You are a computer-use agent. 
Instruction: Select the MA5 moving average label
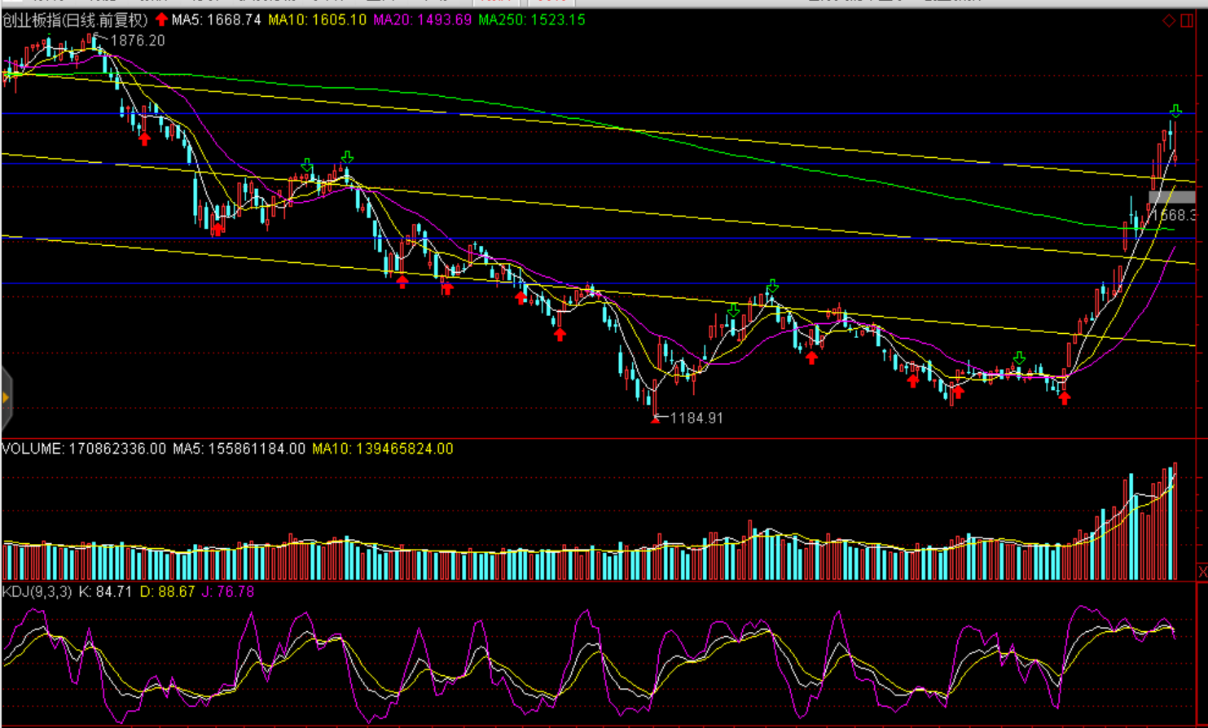[216, 20]
